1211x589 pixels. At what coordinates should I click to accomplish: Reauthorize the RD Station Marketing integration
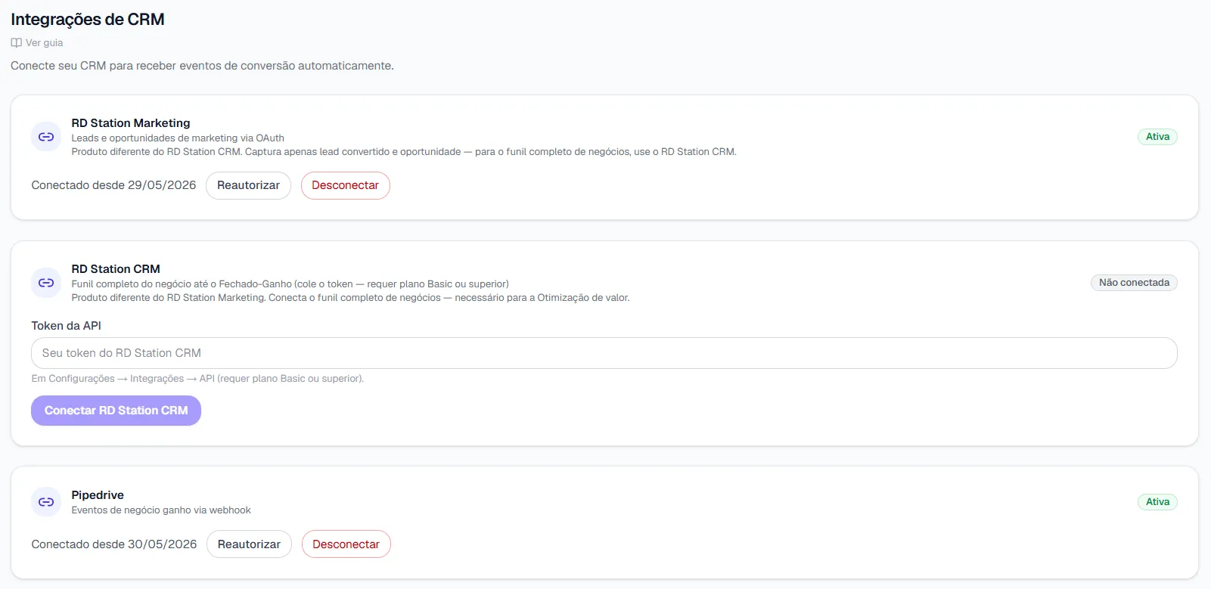pos(248,186)
